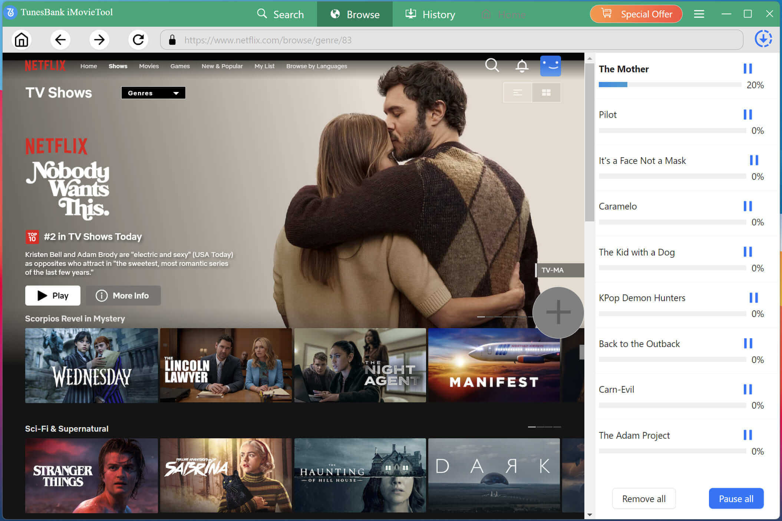
Task: Pause the Caramelo download
Action: pos(748,206)
